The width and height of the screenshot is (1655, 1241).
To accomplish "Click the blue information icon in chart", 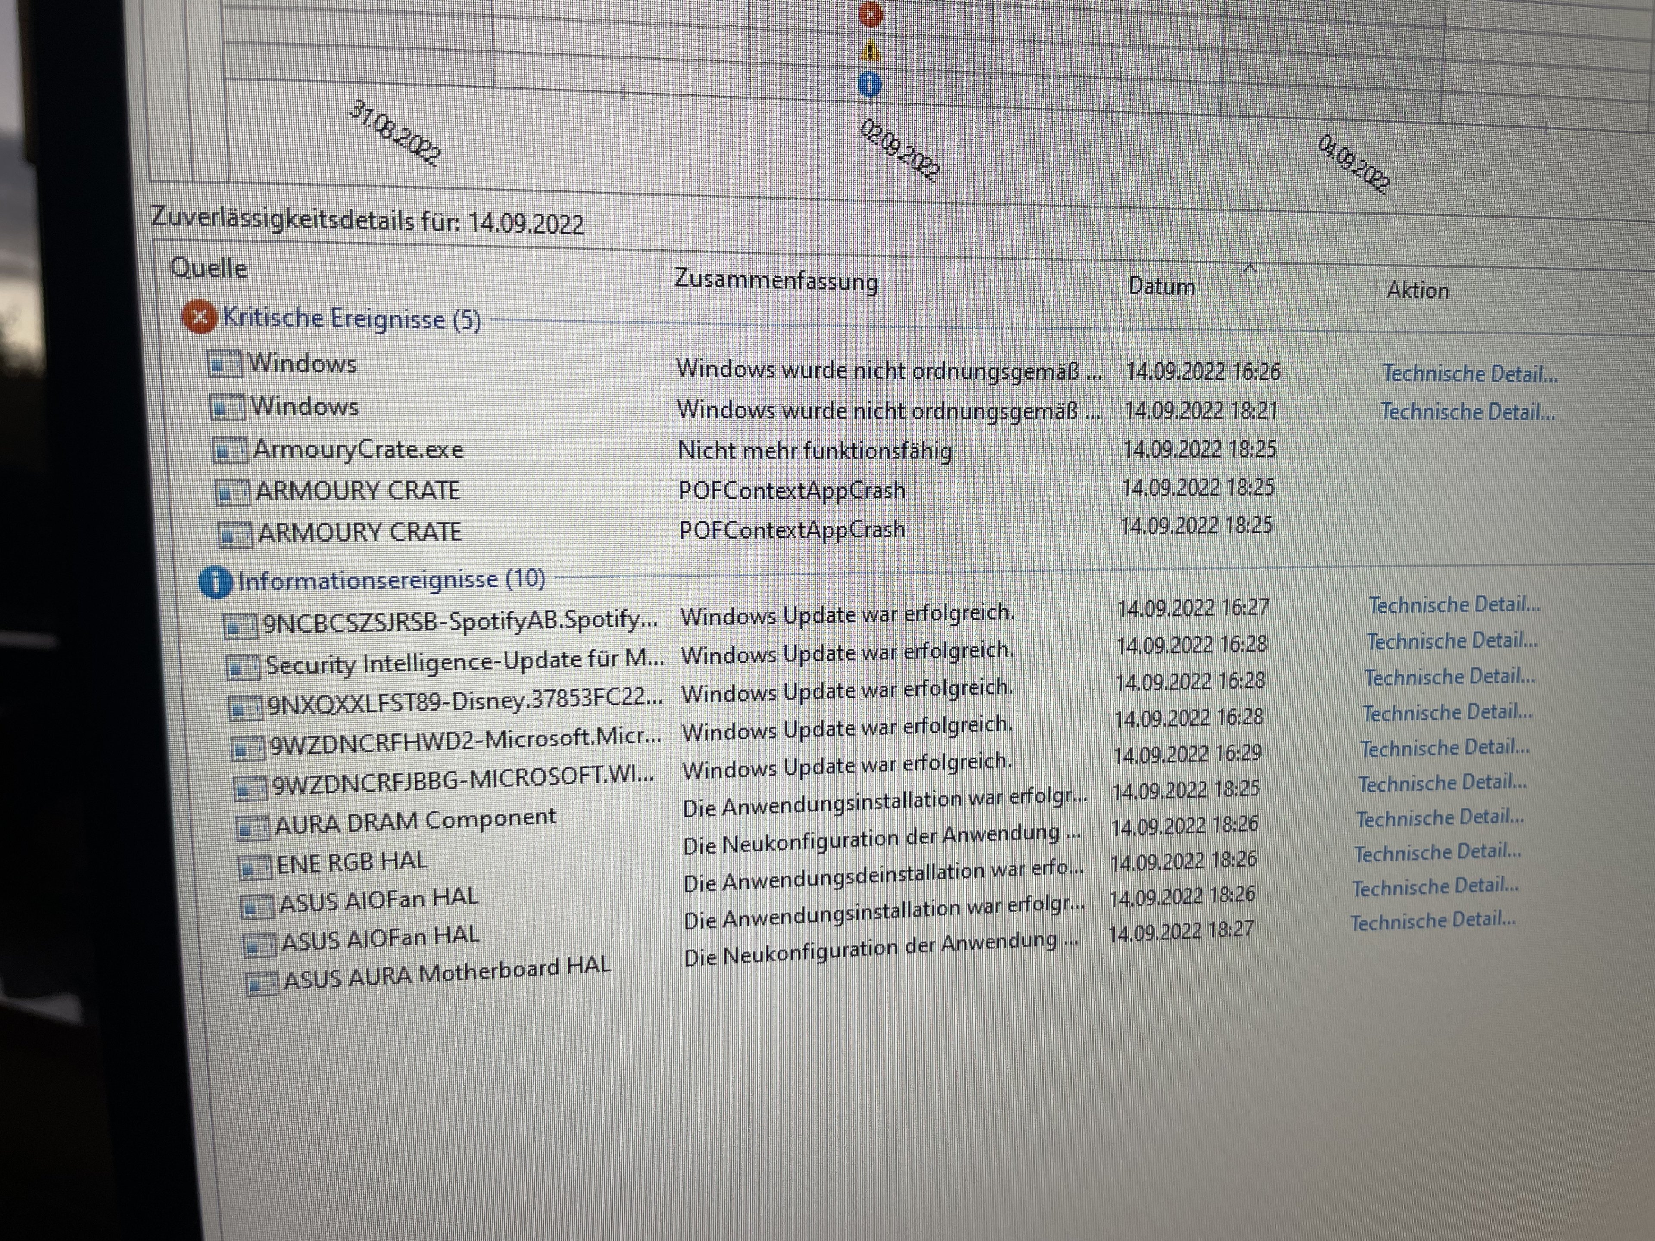I will click(x=870, y=84).
